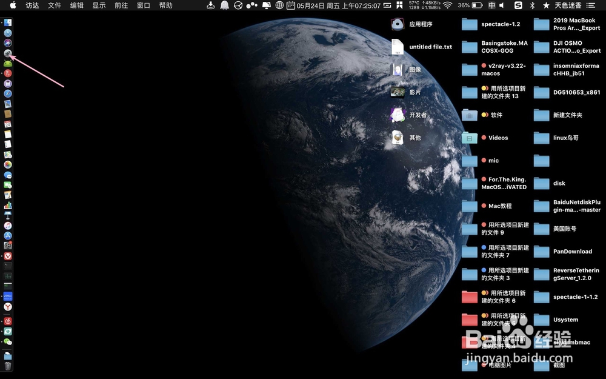Open Calendar showing 24 in Dock
Screen dimensions: 606x379
pyautogui.click(x=8, y=124)
